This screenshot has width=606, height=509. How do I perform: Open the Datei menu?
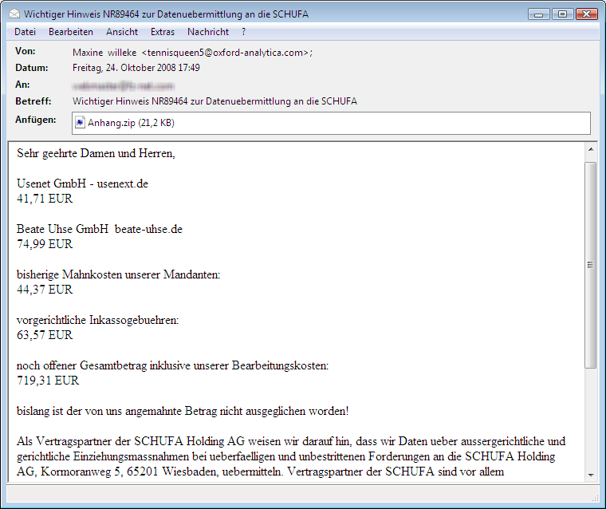pyautogui.click(x=26, y=32)
